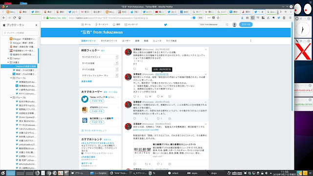Click the bookmark search input field
Image resolution: width=313 pixels, height=176 pixels.
coord(21,33)
